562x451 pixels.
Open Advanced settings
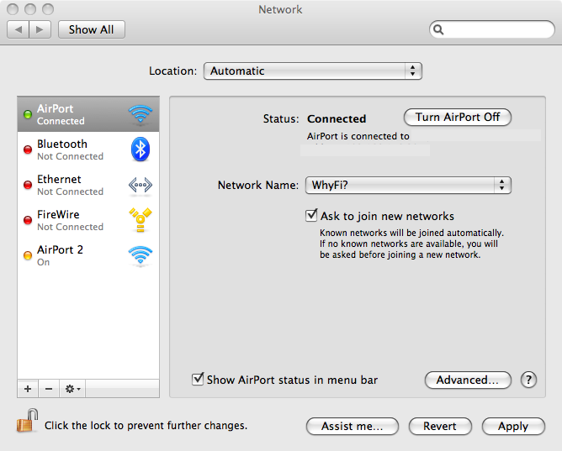click(x=468, y=380)
